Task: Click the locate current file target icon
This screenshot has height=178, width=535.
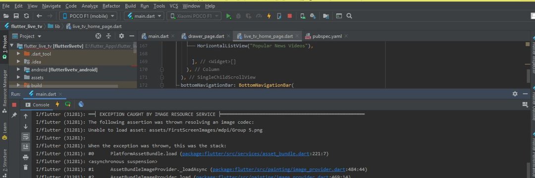Action: point(98,36)
